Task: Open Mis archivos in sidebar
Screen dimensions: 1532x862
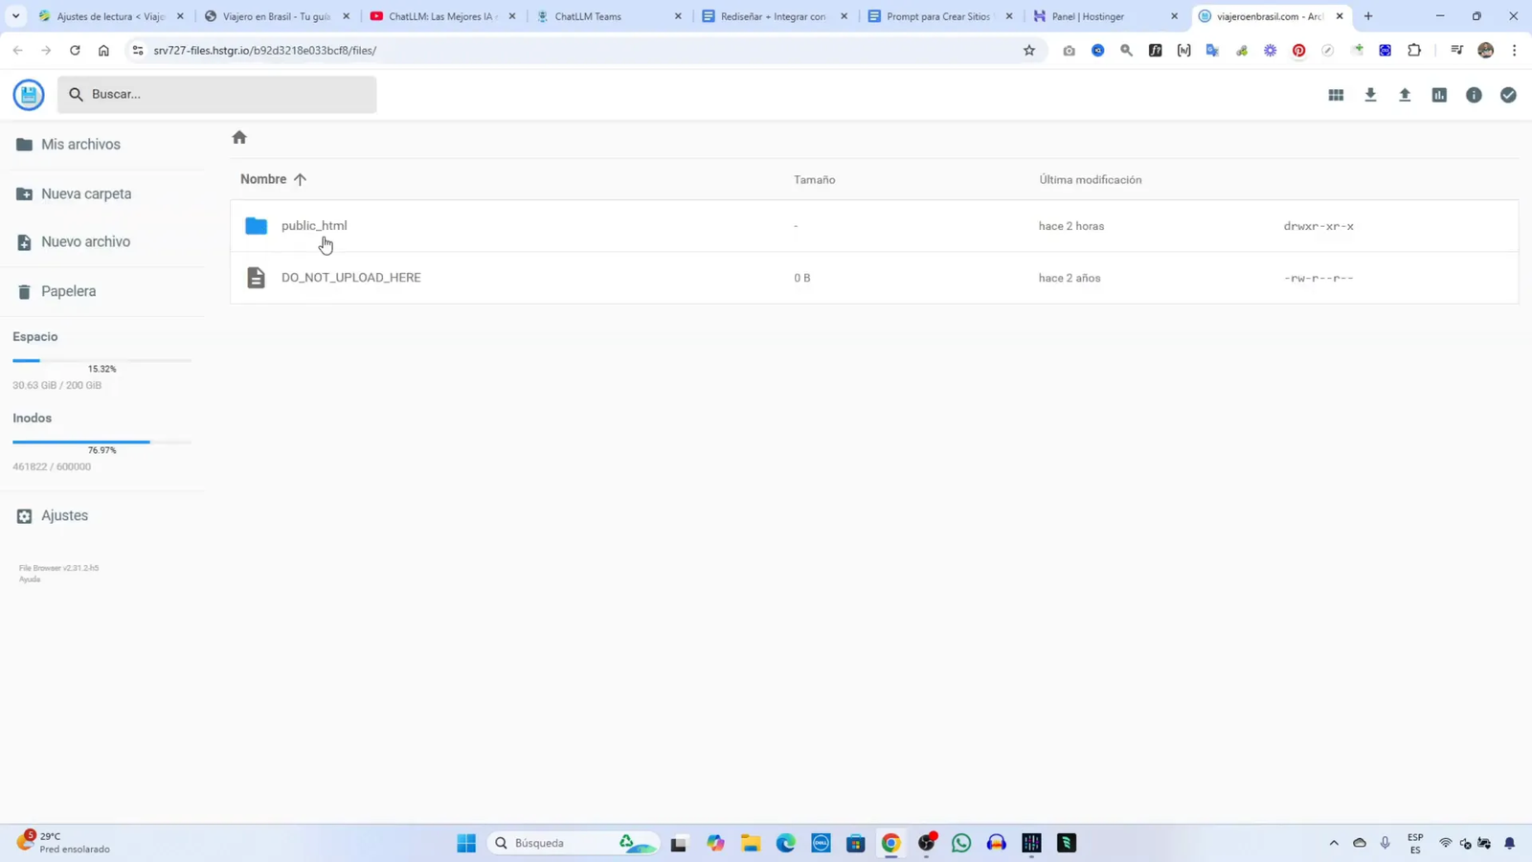Action: click(80, 145)
